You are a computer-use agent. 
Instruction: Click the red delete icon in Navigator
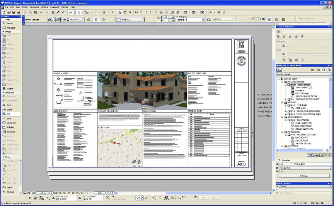pos(330,155)
